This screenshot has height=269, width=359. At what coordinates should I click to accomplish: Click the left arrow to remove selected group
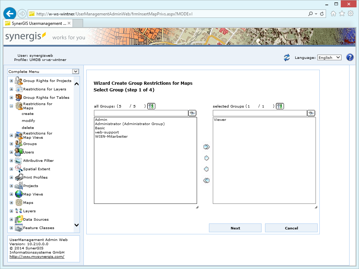[x=206, y=169]
